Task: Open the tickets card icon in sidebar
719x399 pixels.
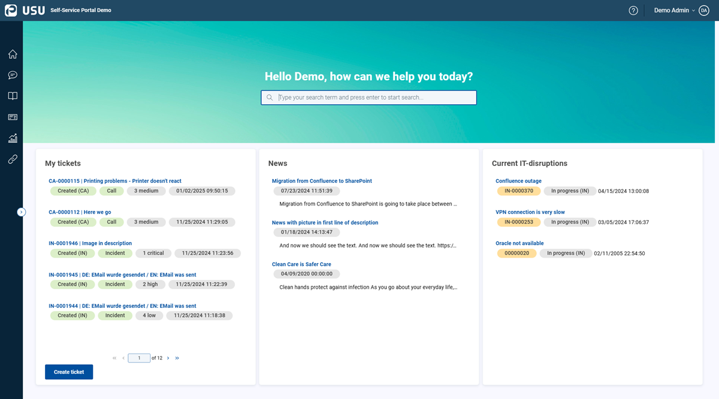Action: pos(13,117)
